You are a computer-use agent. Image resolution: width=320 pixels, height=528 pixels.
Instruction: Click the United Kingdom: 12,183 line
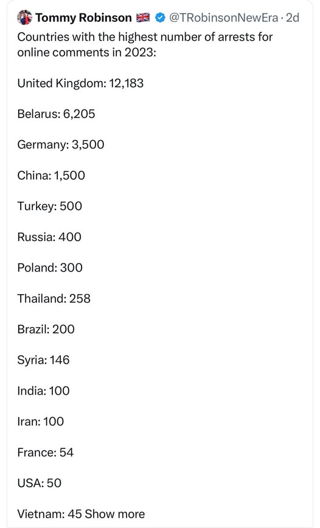[80, 83]
